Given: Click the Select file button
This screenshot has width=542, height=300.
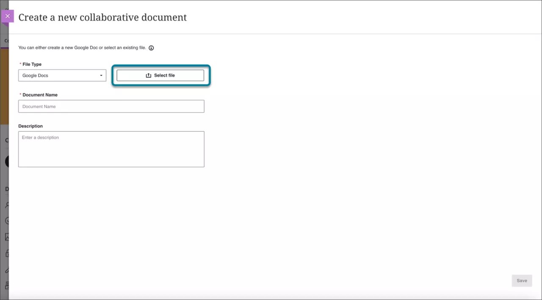Looking at the screenshot, I should tap(161, 75).
